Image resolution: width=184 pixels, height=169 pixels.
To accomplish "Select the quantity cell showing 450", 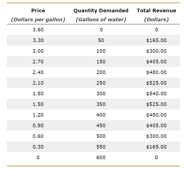I will tap(101, 126).
